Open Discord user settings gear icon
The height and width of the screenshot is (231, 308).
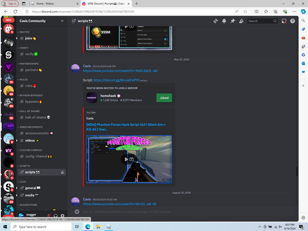coord(62,216)
